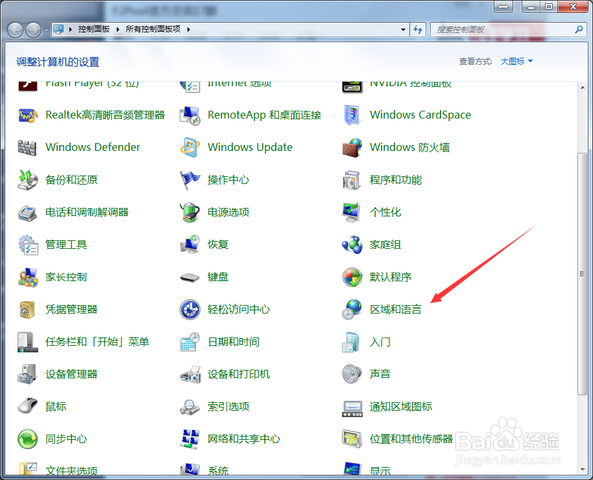Open the Windows Update icon
The width and height of the screenshot is (593, 480).
pos(190,147)
